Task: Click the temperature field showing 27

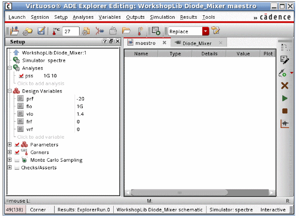Action: (71, 31)
